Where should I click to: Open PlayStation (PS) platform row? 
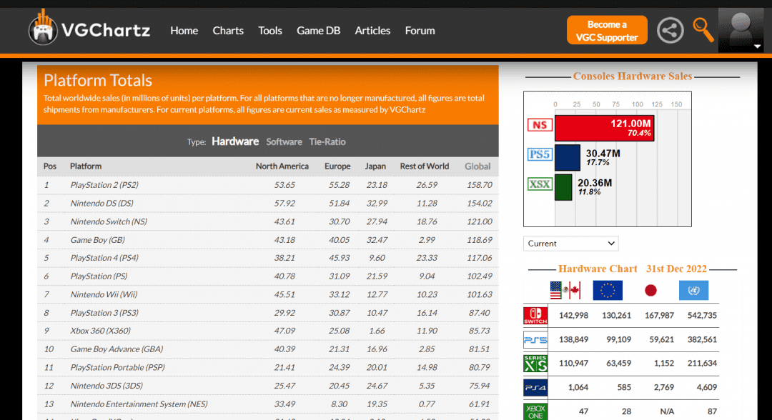tap(268, 276)
